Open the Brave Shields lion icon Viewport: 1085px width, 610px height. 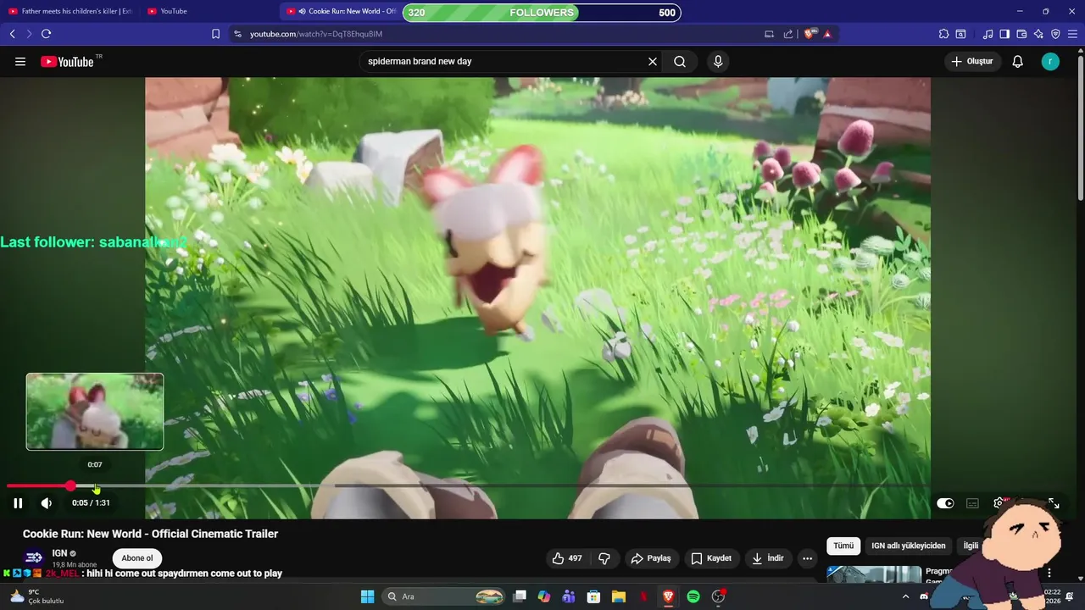point(810,34)
